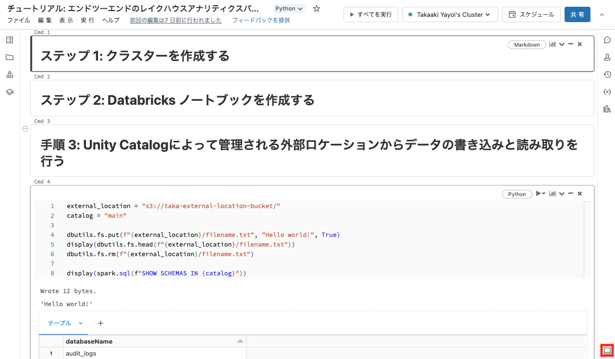Click すべてを実行 to run all
This screenshot has height=359, width=615.
[x=370, y=14]
